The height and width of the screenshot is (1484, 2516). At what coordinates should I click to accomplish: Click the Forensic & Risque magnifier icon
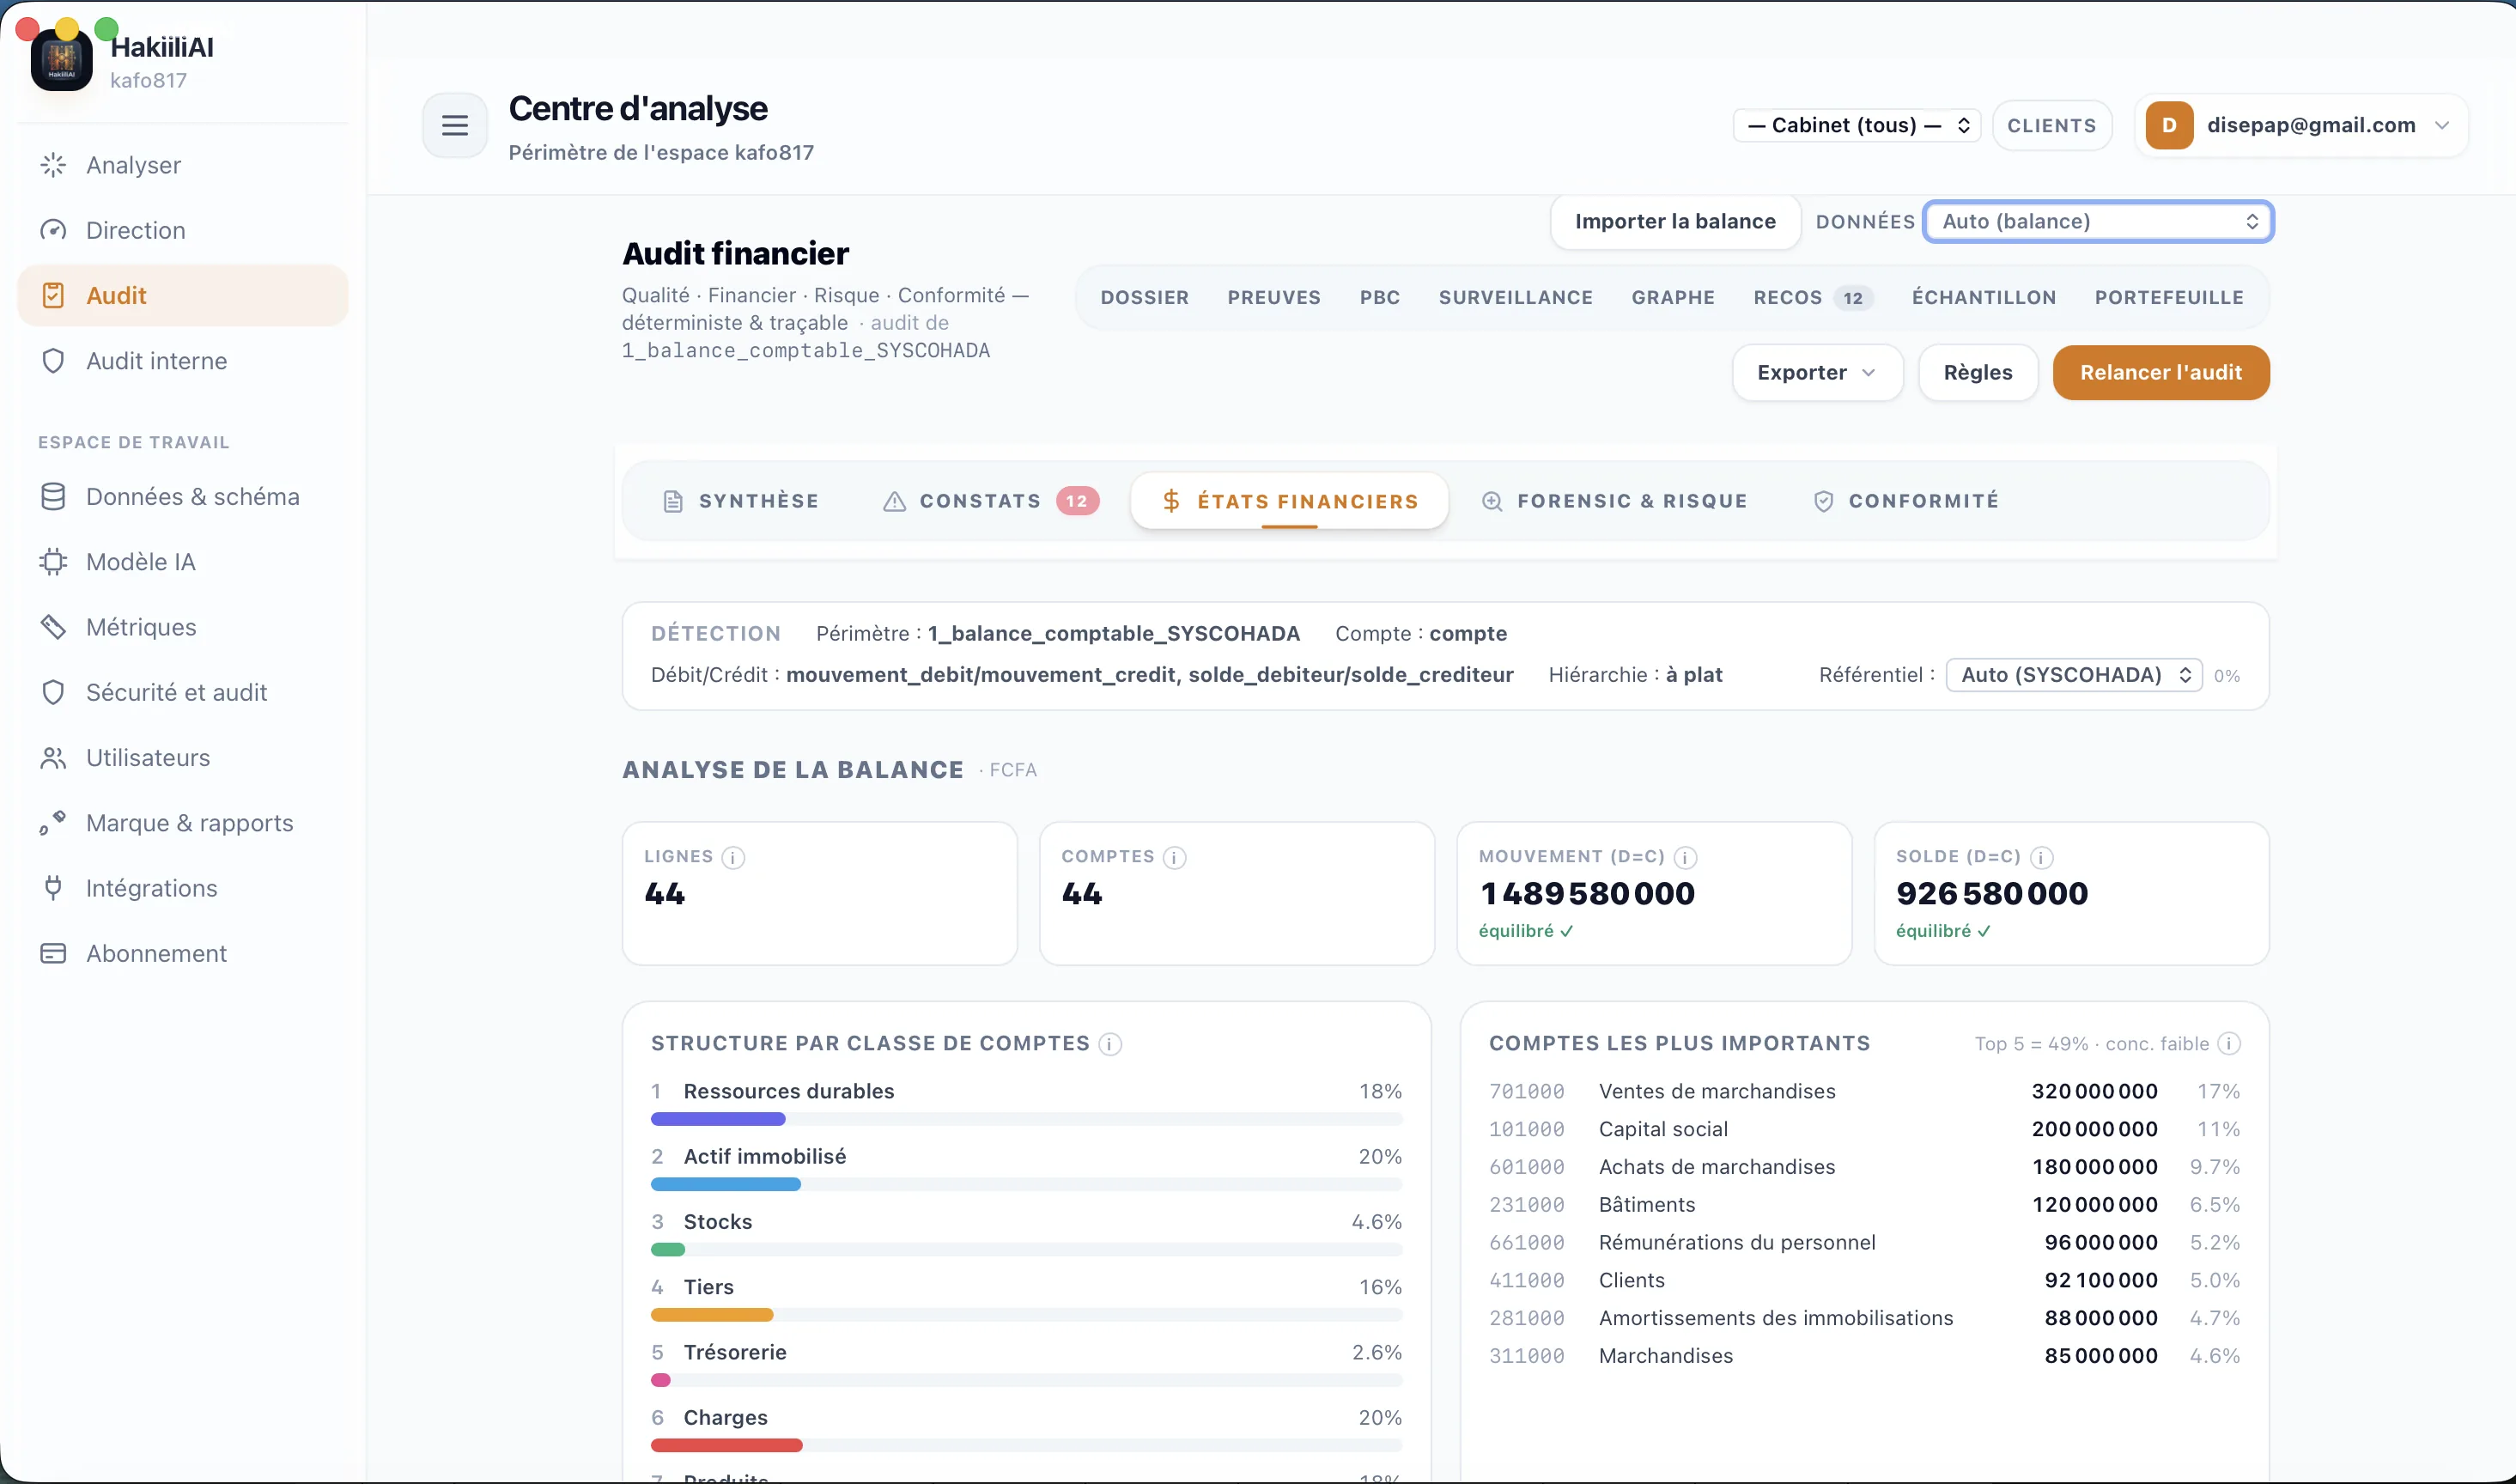pyautogui.click(x=1492, y=501)
